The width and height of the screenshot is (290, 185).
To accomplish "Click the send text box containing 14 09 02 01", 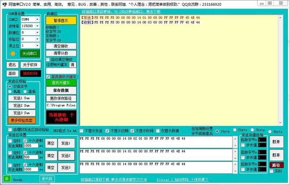I will point(156,142).
